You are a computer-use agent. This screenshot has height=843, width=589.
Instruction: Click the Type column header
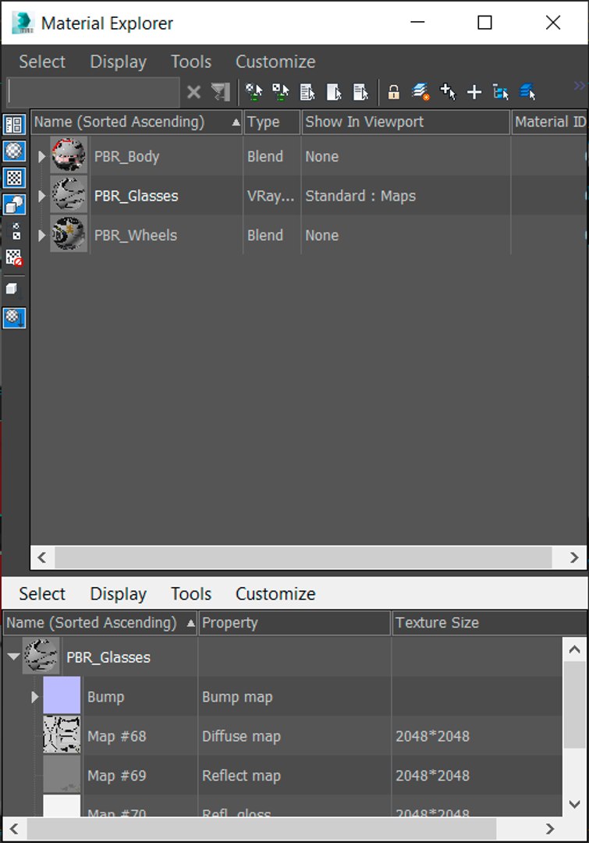tap(271, 122)
